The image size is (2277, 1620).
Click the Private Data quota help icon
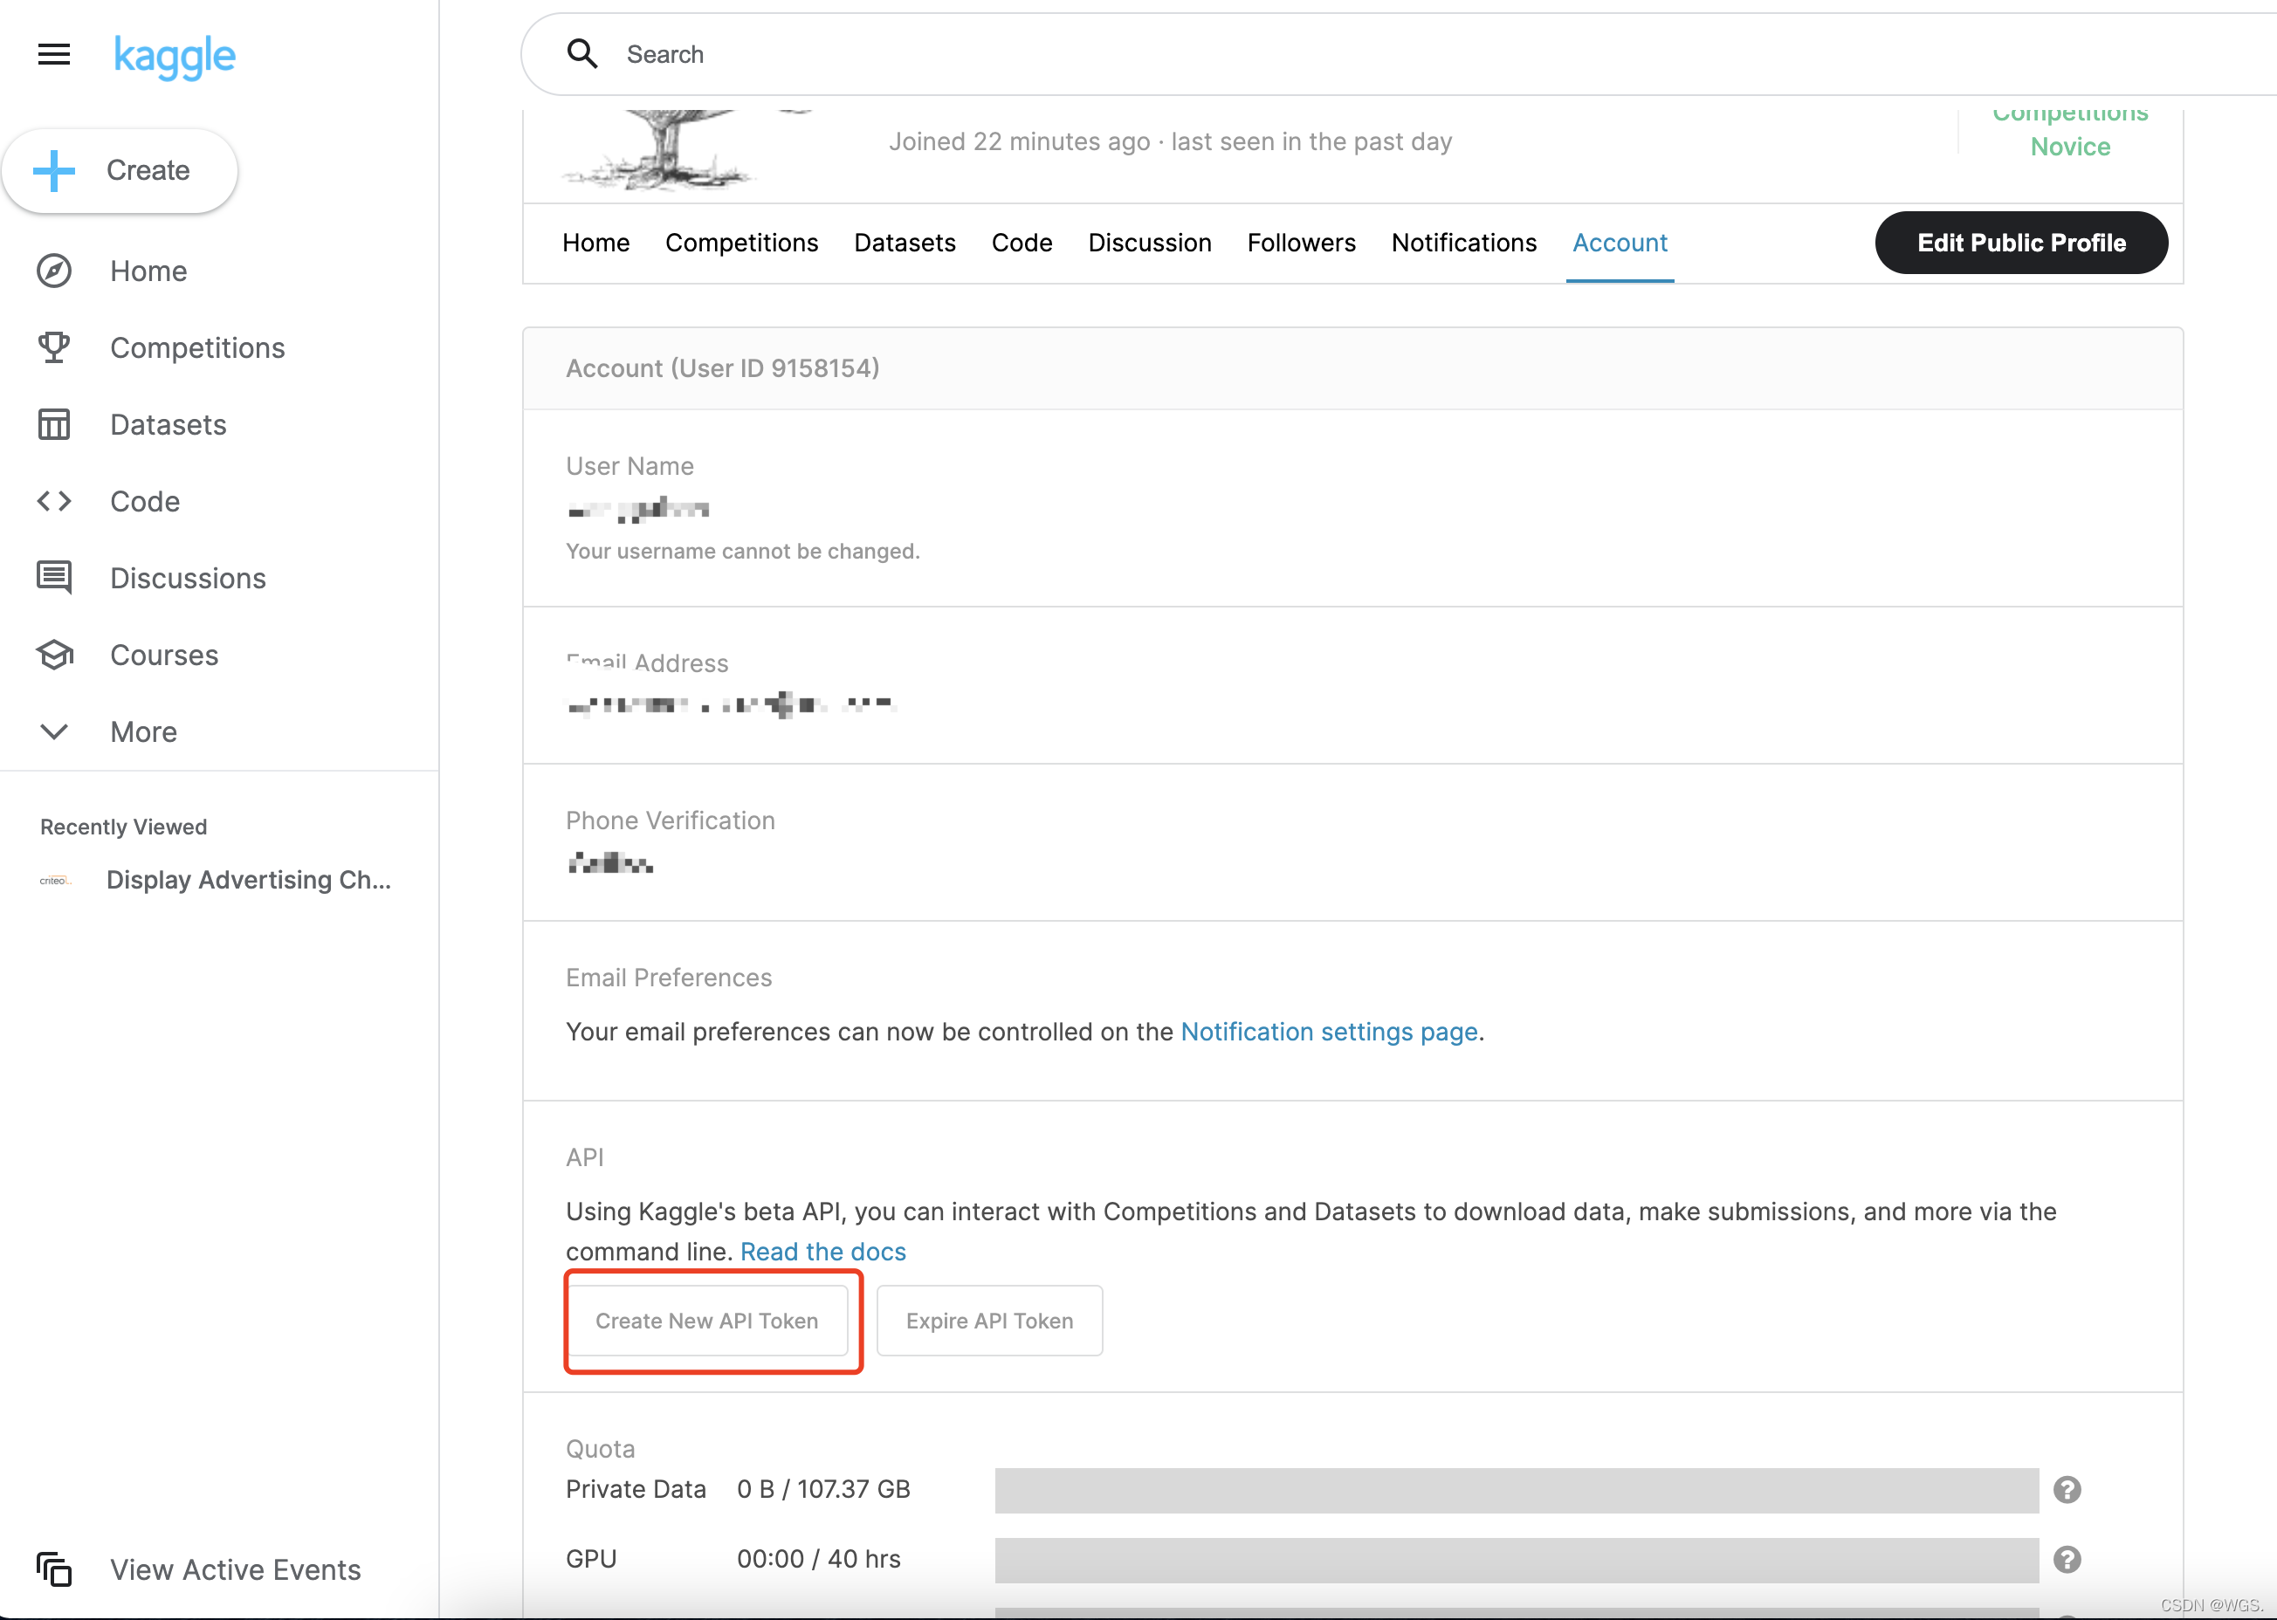click(x=2067, y=1489)
